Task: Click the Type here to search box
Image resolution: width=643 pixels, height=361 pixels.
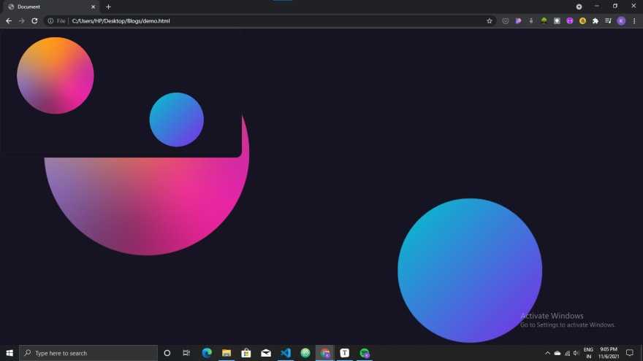Action: [88, 353]
